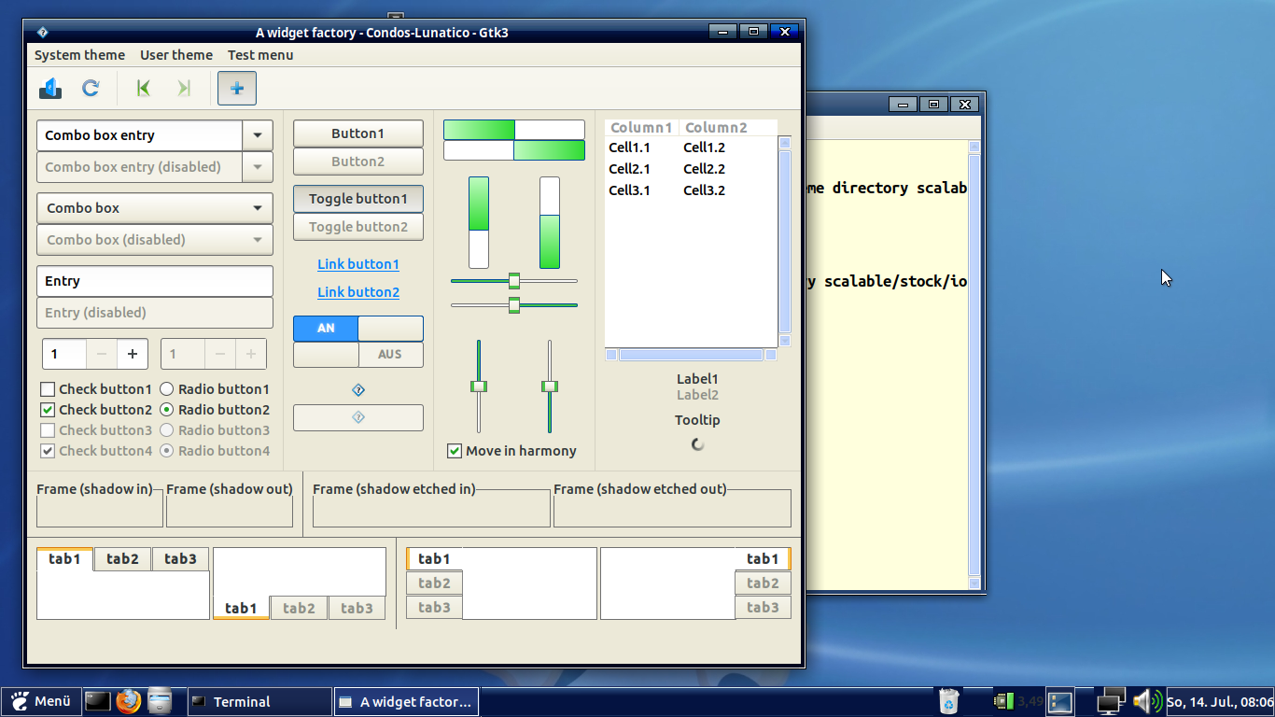Viewport: 1275px width, 717px height.
Task: Click the blue plus add toolbar button
Action: click(x=237, y=88)
